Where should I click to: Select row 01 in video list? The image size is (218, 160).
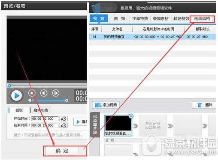coord(152,37)
